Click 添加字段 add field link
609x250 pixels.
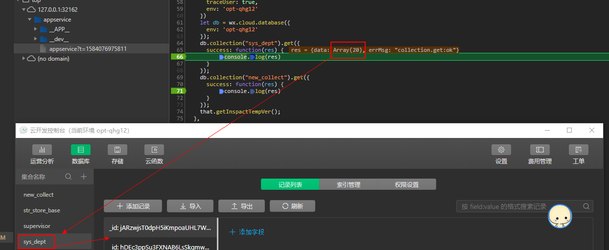click(x=247, y=232)
